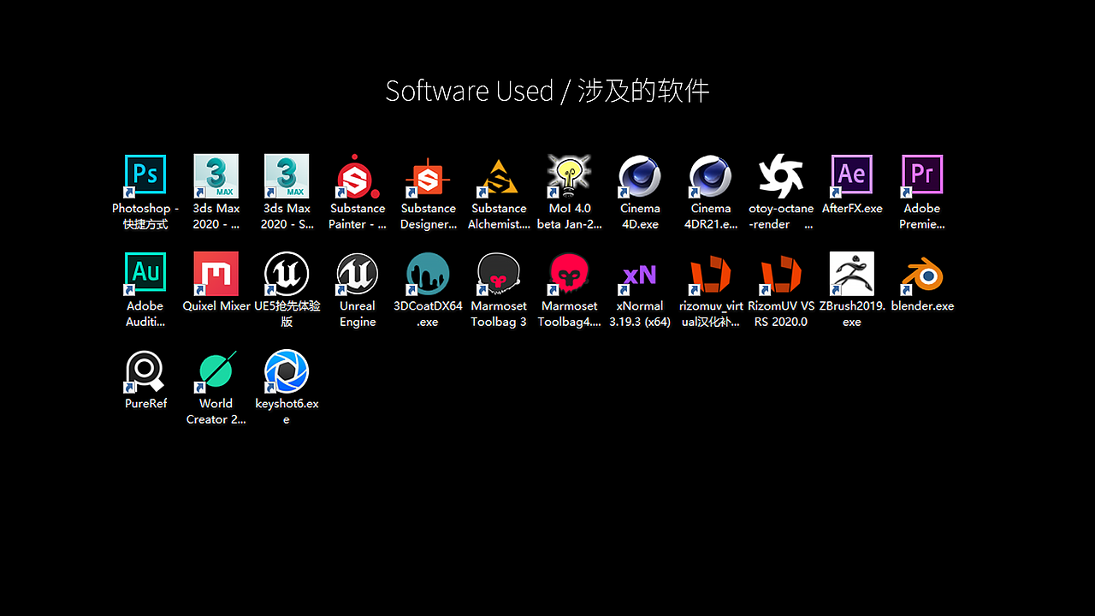
Task: Open the Cinema 4DR21 shortcut icon
Action: [711, 175]
